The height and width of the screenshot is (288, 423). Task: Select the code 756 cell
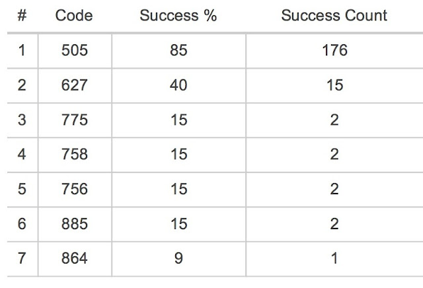pos(74,190)
